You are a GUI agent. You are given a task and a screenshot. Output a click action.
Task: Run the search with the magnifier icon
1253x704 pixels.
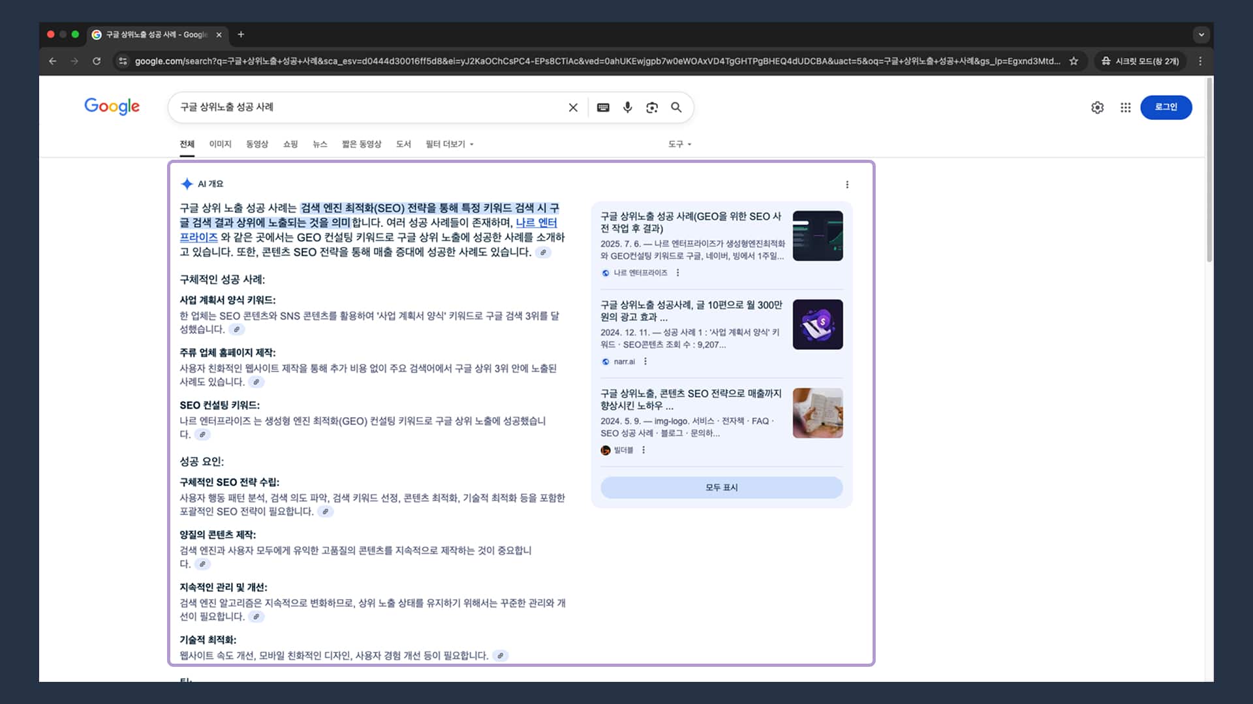pyautogui.click(x=677, y=108)
